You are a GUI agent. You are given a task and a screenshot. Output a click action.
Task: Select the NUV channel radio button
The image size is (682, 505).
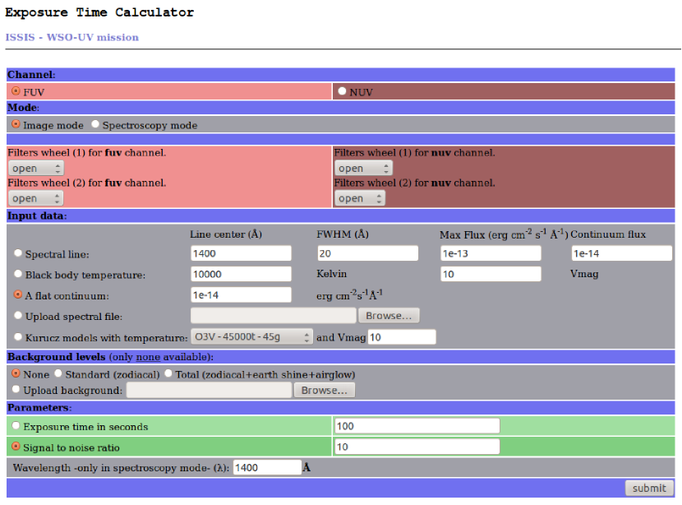click(342, 92)
